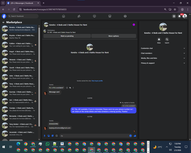191x153 pixels.
Task: Open Jaci's chat in conversation list
Action: 19,101
